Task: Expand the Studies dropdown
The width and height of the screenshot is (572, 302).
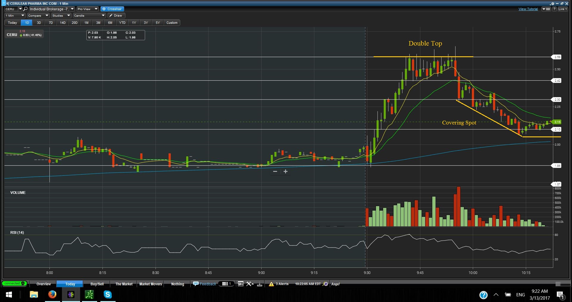Action: (x=61, y=15)
